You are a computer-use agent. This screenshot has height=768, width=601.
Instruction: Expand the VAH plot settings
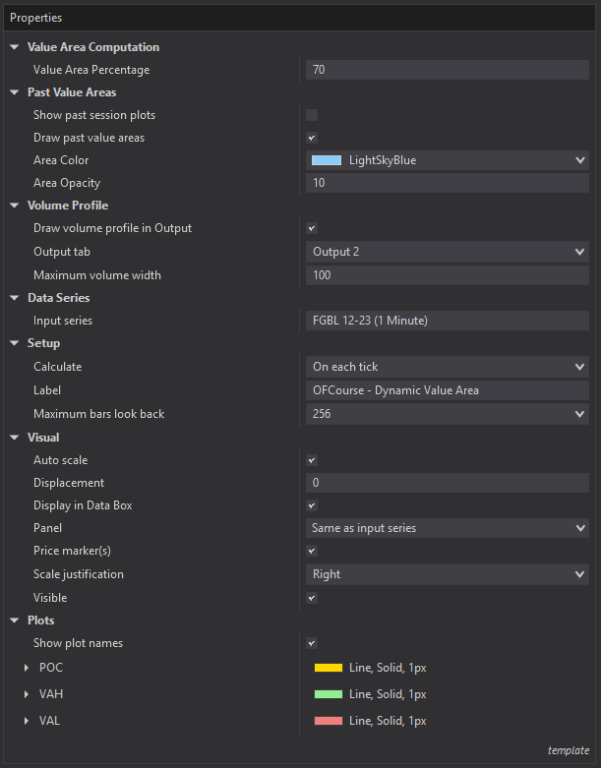pos(27,694)
